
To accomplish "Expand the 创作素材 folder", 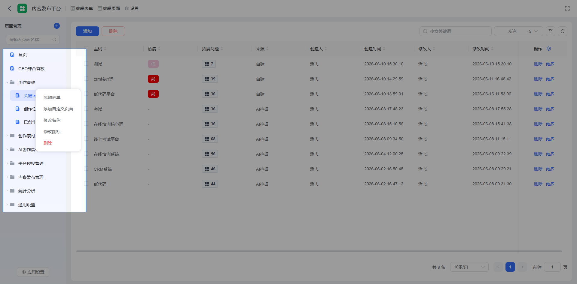I will coord(7,136).
